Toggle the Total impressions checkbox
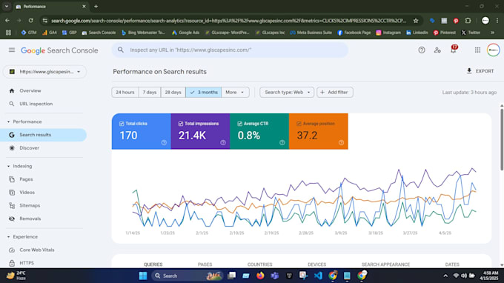The width and height of the screenshot is (504, 283). pos(181,124)
